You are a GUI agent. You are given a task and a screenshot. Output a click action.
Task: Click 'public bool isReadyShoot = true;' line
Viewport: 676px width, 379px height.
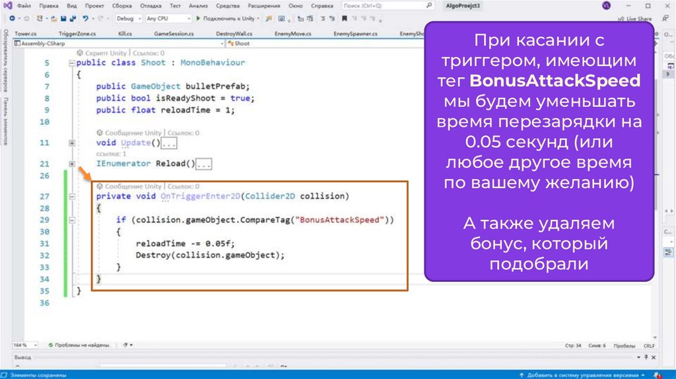176,98
